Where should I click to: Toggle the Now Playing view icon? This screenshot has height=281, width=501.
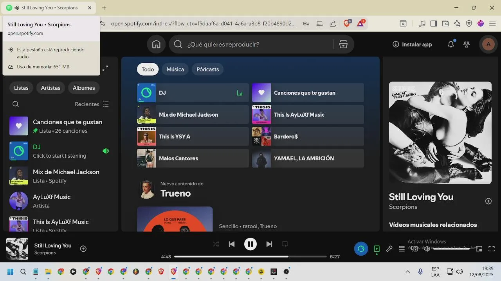point(377,249)
